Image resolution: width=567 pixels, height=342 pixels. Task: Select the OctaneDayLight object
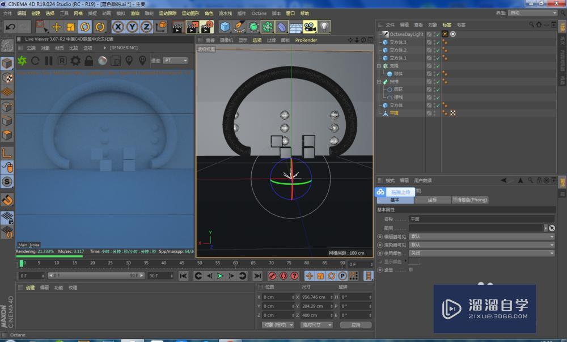pos(407,34)
